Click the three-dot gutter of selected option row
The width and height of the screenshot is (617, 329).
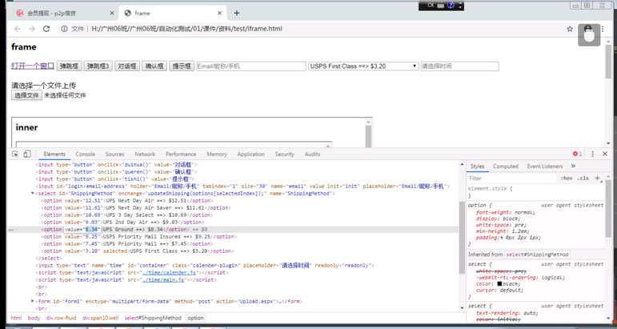11,230
